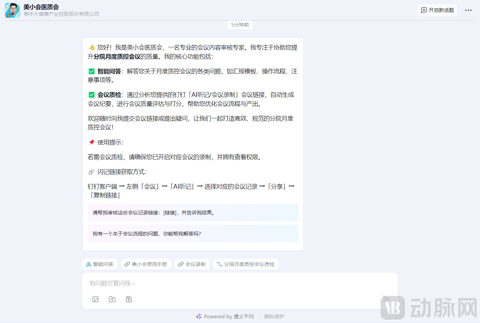
Task: Click the 美小会医质会 avatar image
Action: [x=12, y=10]
